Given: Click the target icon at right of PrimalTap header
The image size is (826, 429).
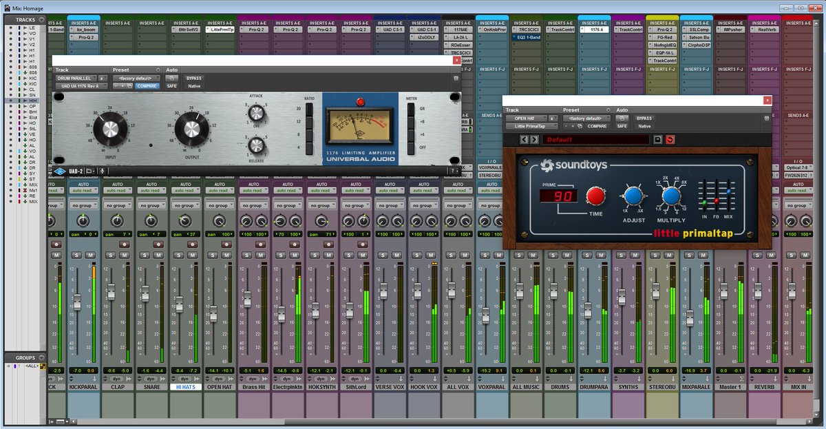Looking at the screenshot, I should pyautogui.click(x=765, y=118).
